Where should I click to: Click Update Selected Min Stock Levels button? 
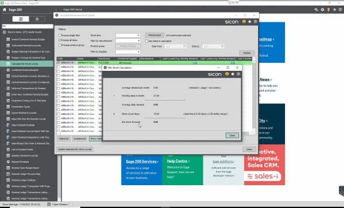75,149
